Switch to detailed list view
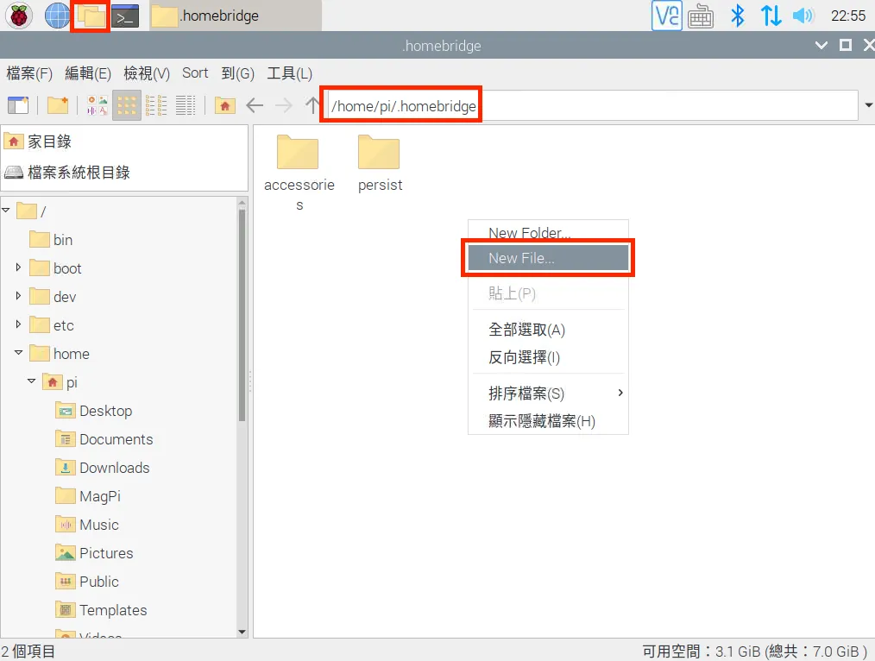This screenshot has height=661, width=875. [x=186, y=105]
